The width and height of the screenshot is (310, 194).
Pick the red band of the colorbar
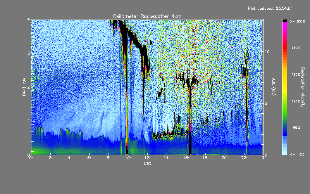(284, 48)
